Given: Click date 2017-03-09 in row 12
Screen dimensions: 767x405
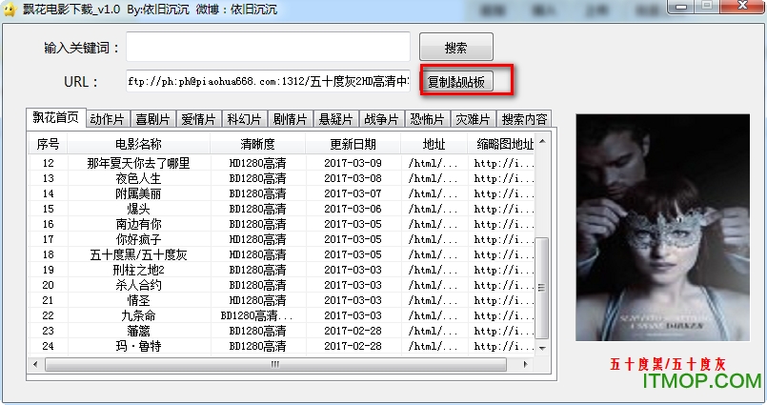Looking at the screenshot, I should click(x=353, y=163).
